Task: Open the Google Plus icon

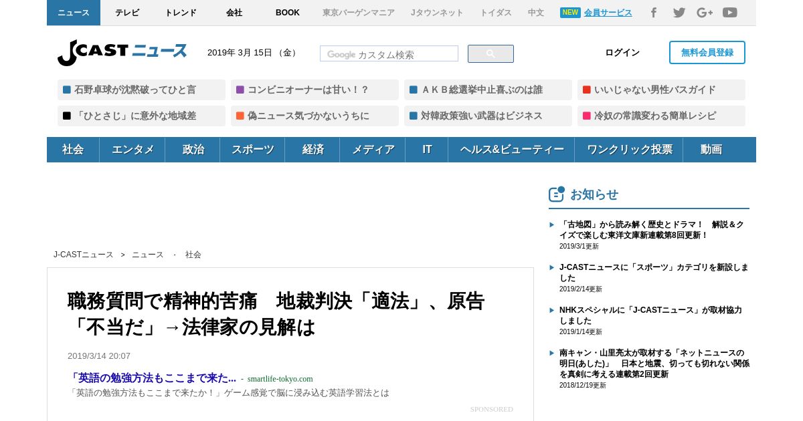Action: [x=705, y=13]
